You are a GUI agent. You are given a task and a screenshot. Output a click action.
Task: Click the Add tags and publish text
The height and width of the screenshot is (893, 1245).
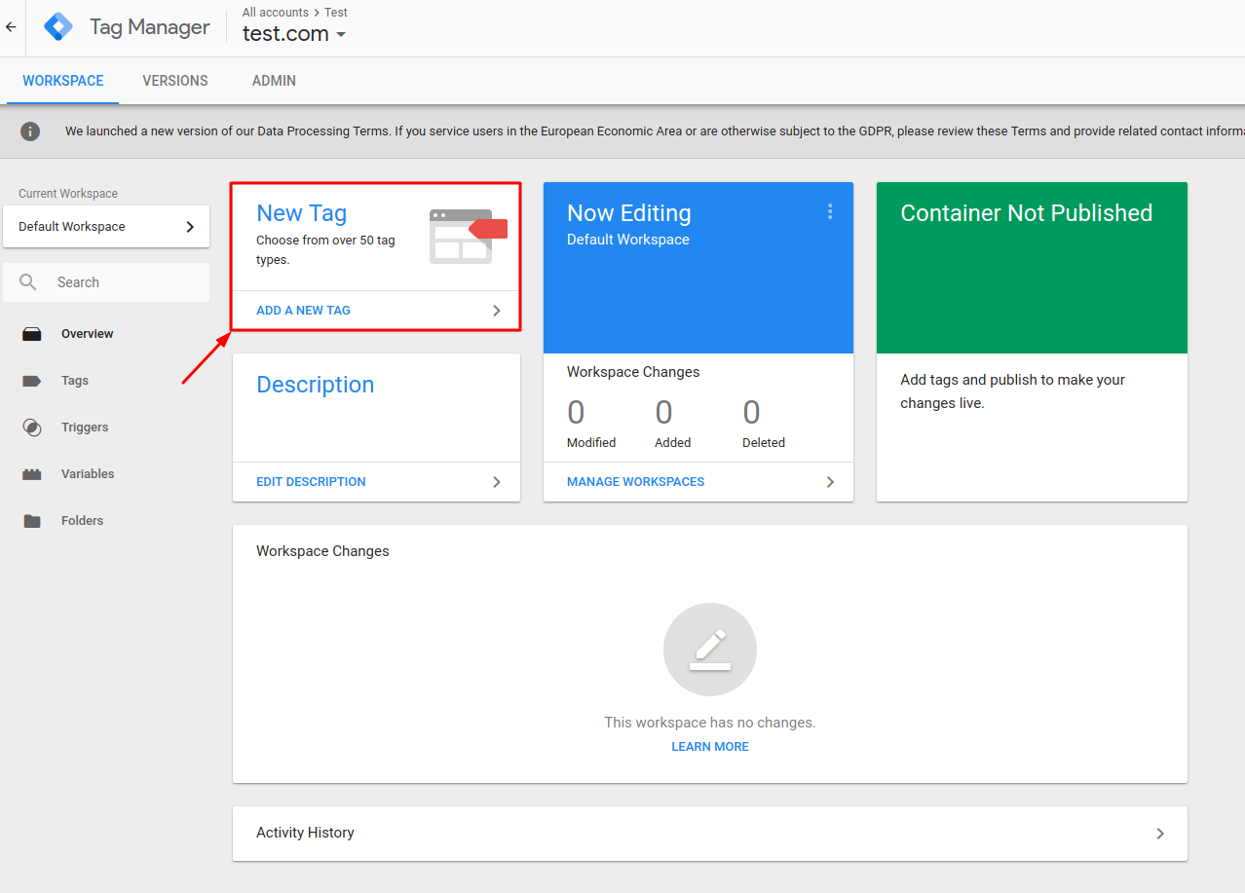pyautogui.click(x=1012, y=391)
